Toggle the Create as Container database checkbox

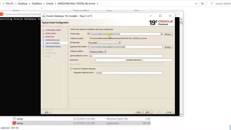coord(71,69)
